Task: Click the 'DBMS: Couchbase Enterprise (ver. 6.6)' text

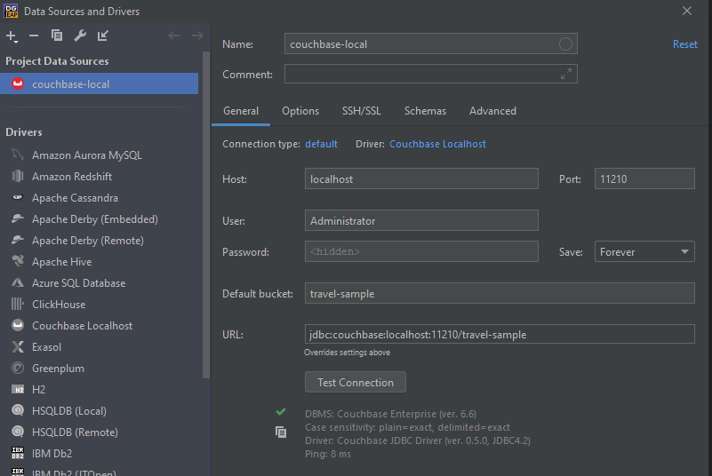Action: click(x=390, y=414)
